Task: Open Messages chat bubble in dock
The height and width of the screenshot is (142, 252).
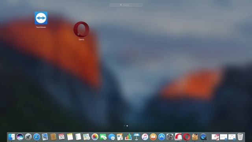Action: pyautogui.click(x=111, y=137)
